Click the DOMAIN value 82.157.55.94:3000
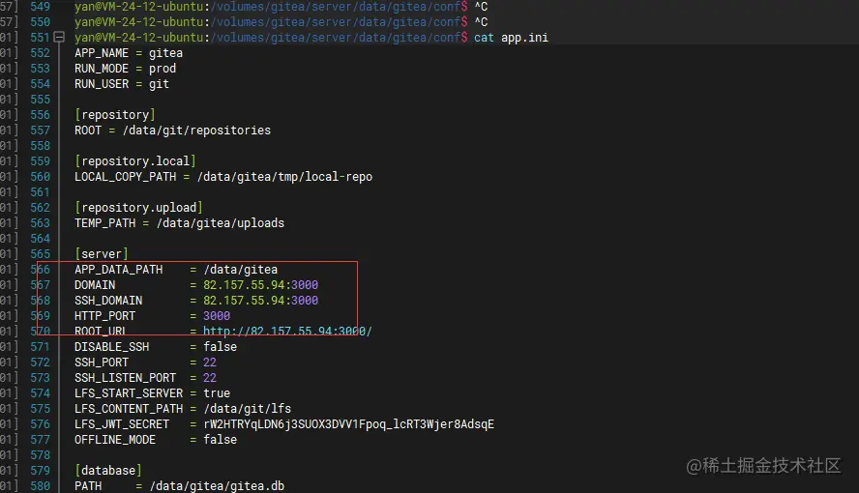Image resolution: width=859 pixels, height=493 pixels. click(x=261, y=285)
